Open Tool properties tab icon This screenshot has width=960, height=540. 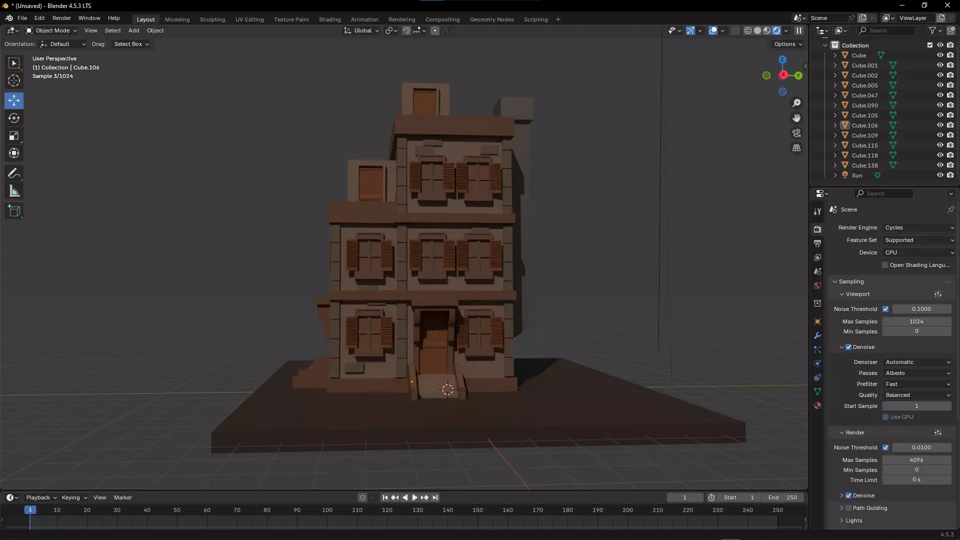click(x=817, y=211)
